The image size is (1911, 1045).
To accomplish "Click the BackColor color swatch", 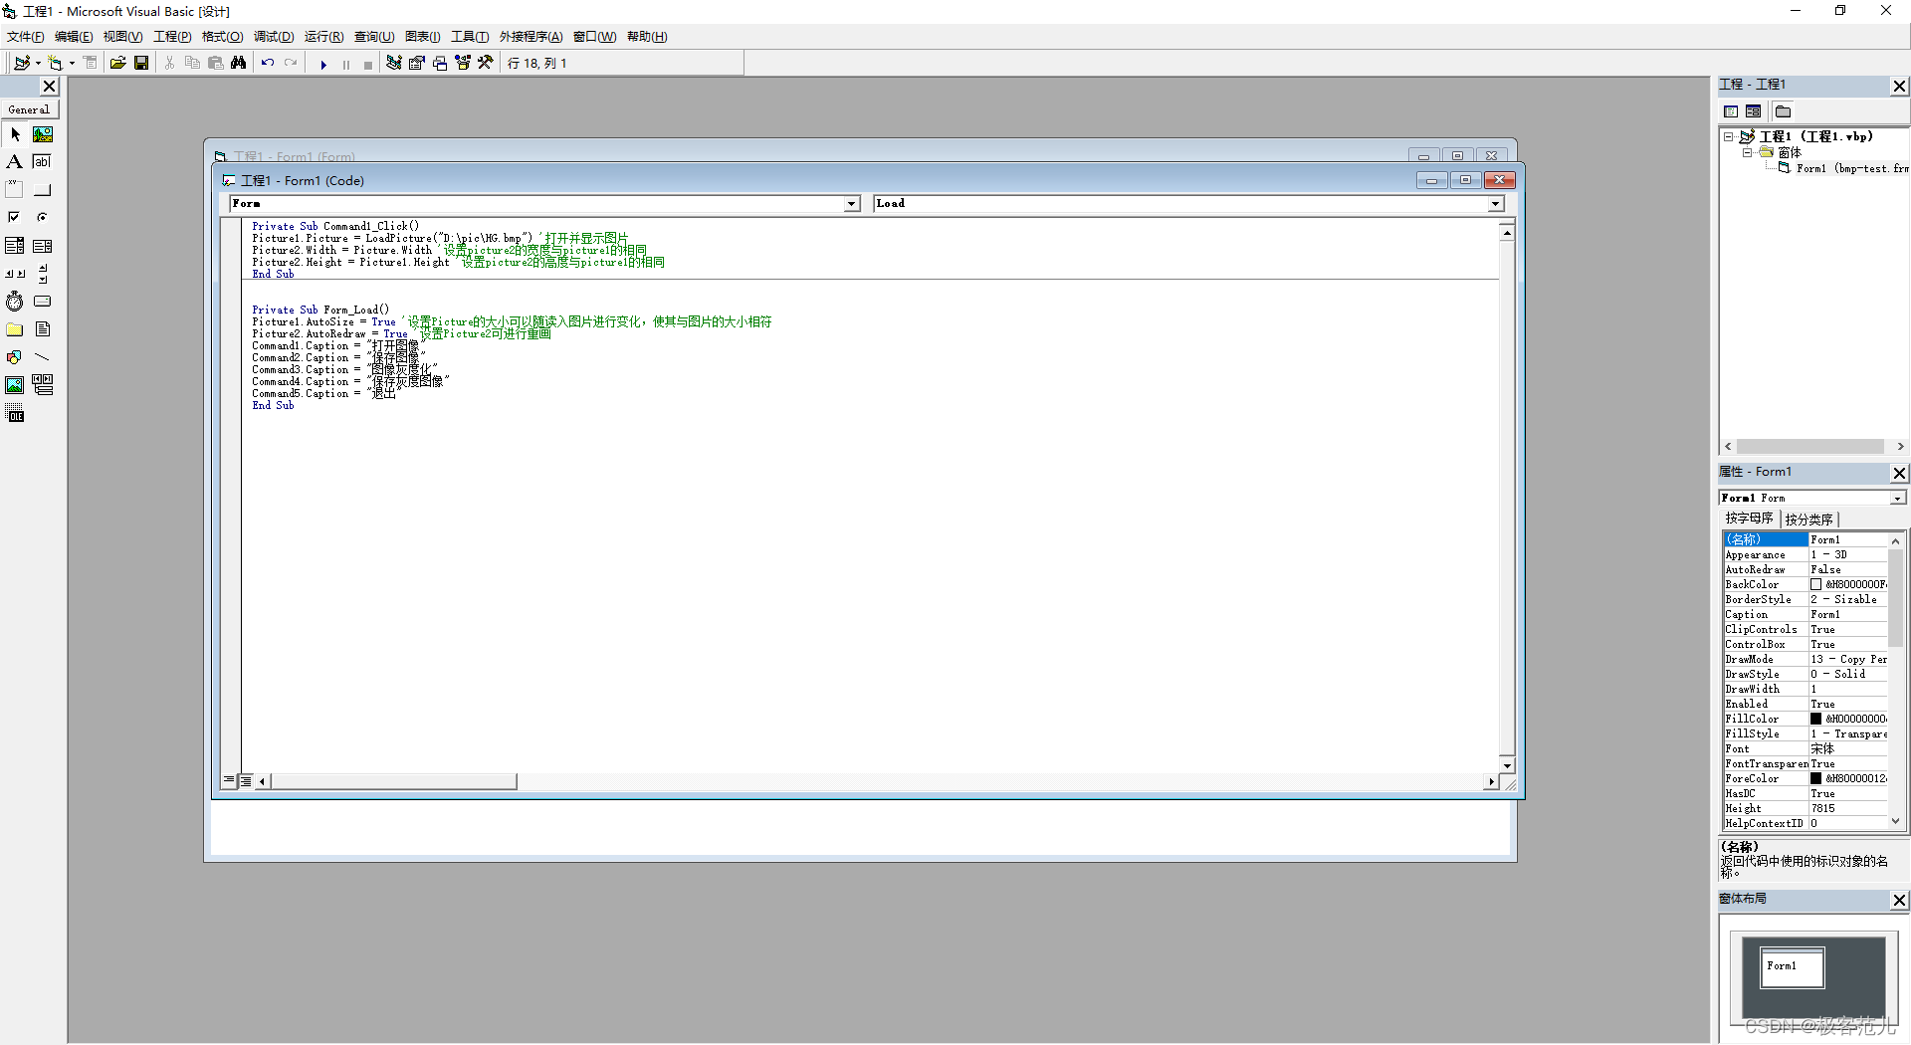I will (x=1815, y=584).
